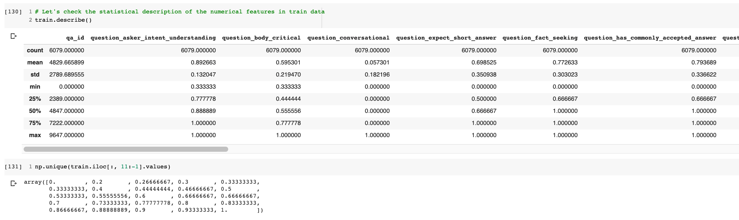Click the min row label
739x220 pixels.
[x=35, y=87]
